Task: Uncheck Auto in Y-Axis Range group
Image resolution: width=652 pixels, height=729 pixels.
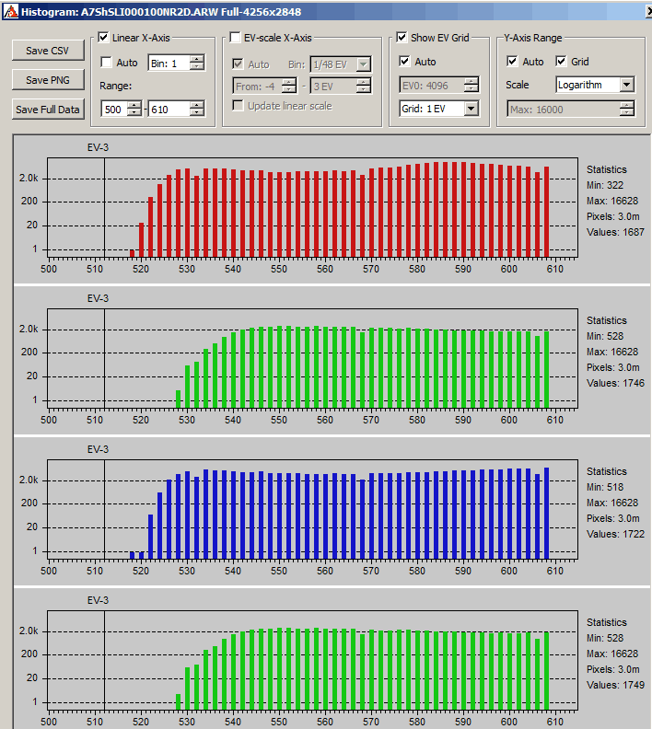Action: click(513, 62)
